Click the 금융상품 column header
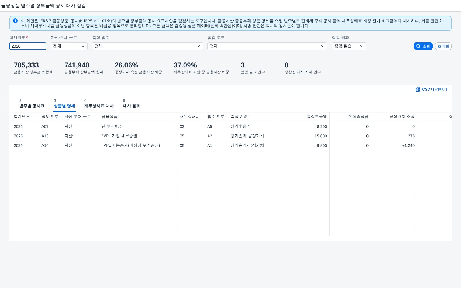Viewport: 461px width, 288px height. coord(138,117)
